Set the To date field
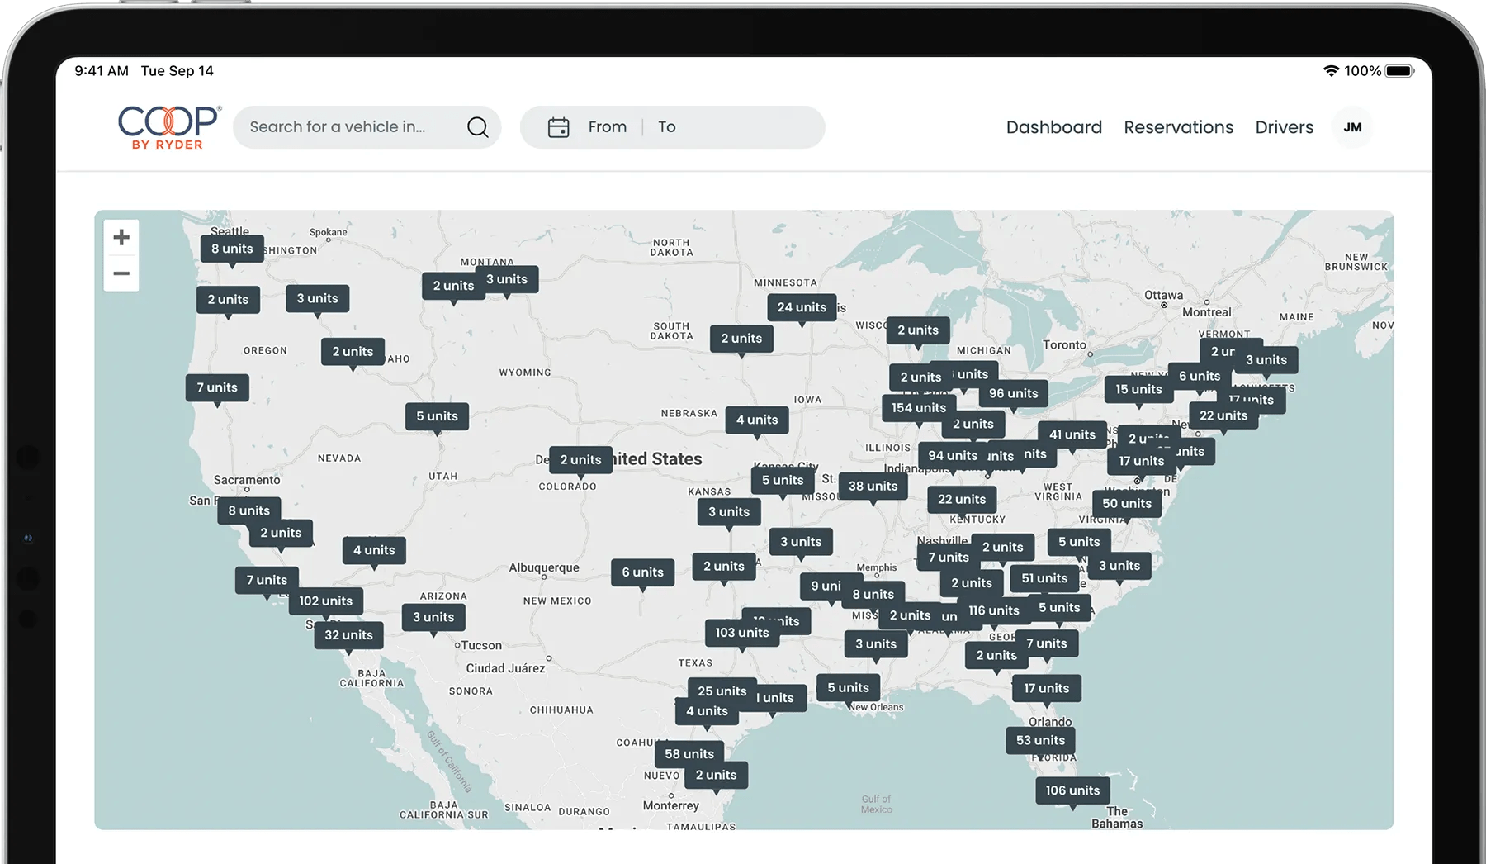The height and width of the screenshot is (864, 1486). point(667,127)
